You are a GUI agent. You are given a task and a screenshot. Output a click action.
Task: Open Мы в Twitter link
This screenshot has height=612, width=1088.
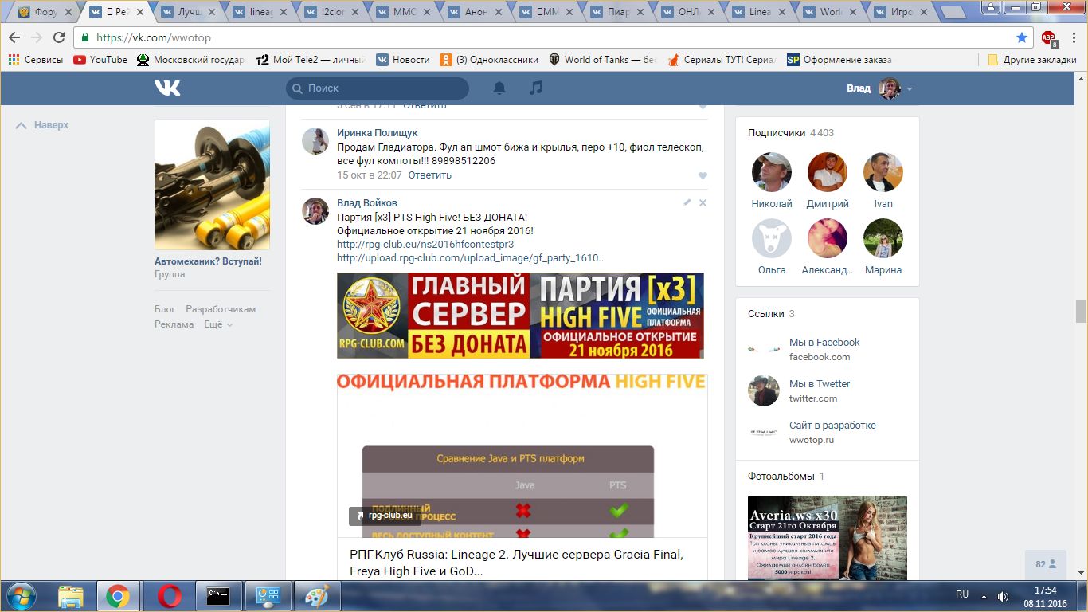[820, 384]
